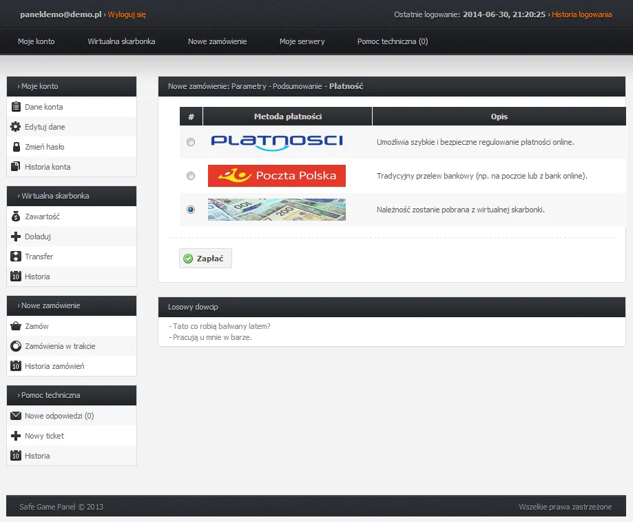Click the paneldemo@demo.pl account name
Image resolution: width=633 pixels, height=522 pixels.
click(61, 14)
